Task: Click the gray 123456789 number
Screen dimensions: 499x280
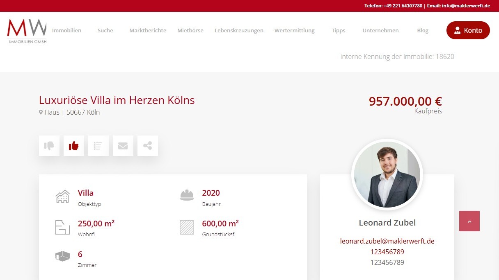Action: pos(387,262)
